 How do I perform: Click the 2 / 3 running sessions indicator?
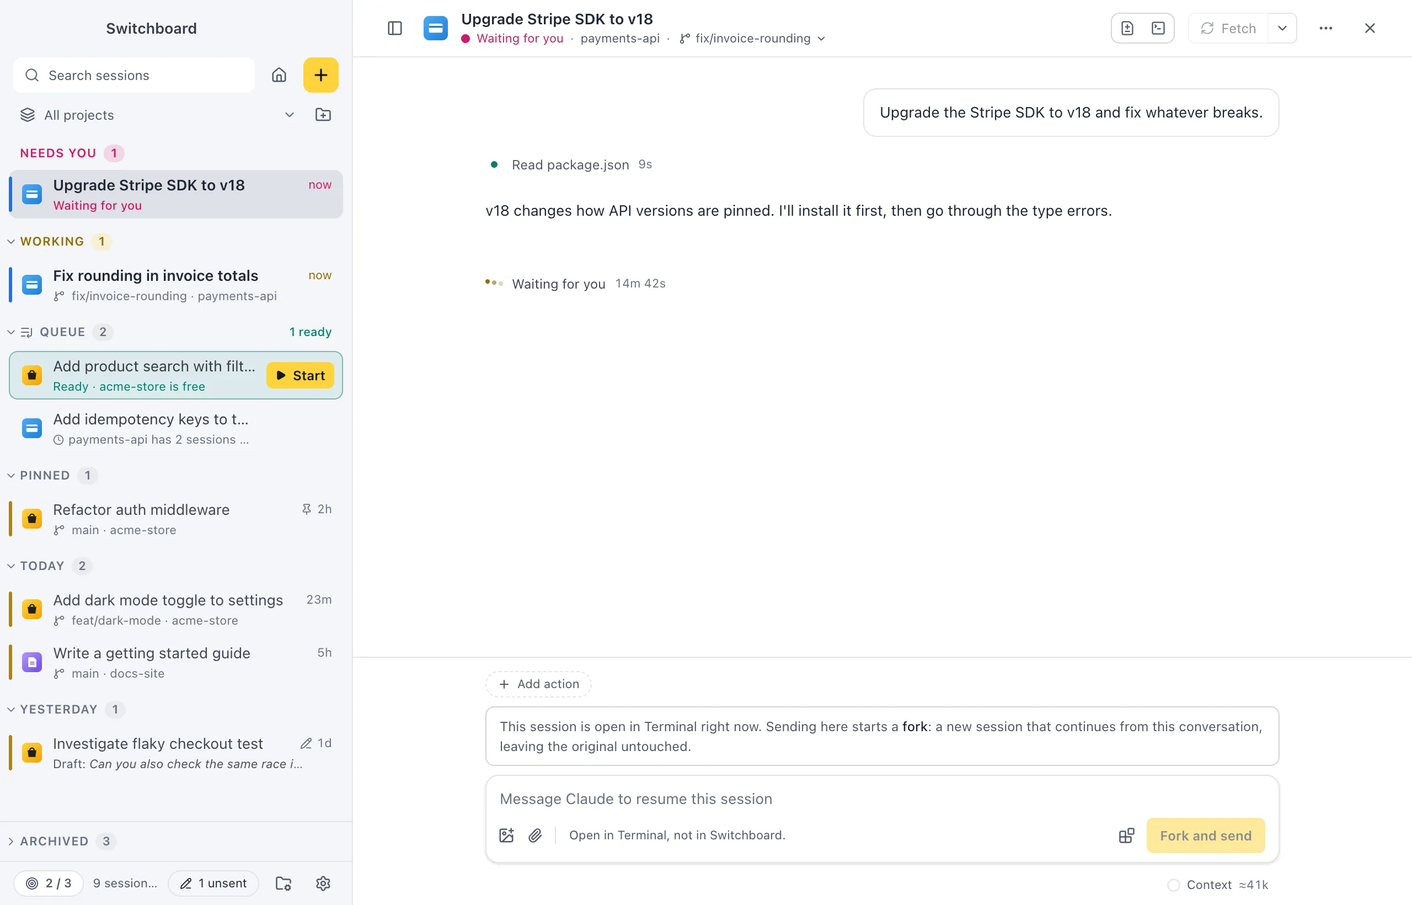coord(49,883)
